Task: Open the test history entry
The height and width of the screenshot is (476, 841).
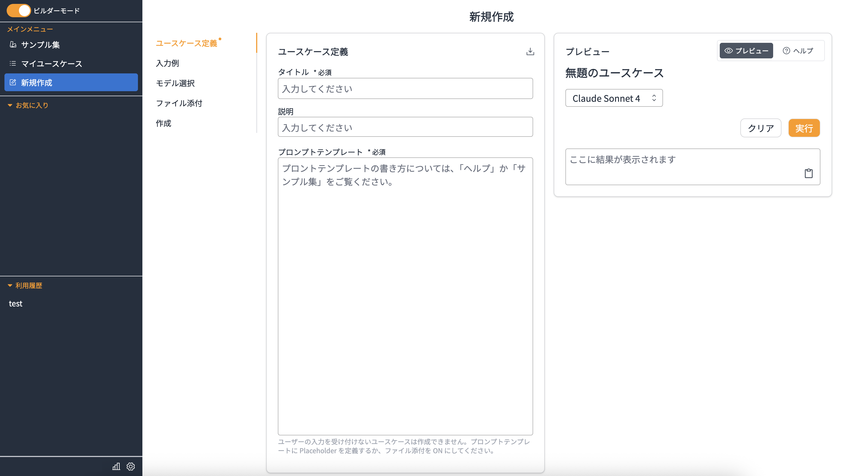Action: (16, 304)
